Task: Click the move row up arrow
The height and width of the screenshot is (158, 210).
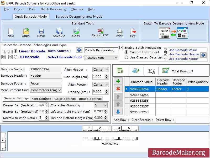Action: pyautogui.click(x=118, y=104)
